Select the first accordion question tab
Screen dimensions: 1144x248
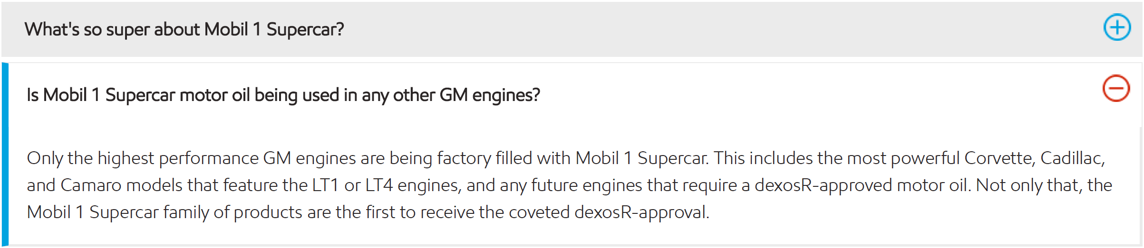[x=184, y=29]
